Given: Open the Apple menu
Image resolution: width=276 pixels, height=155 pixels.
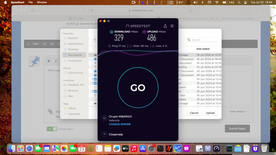Looking at the screenshot, I should (x=6, y=2).
